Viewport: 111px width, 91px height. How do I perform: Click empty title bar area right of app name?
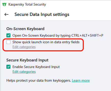point(78,4)
